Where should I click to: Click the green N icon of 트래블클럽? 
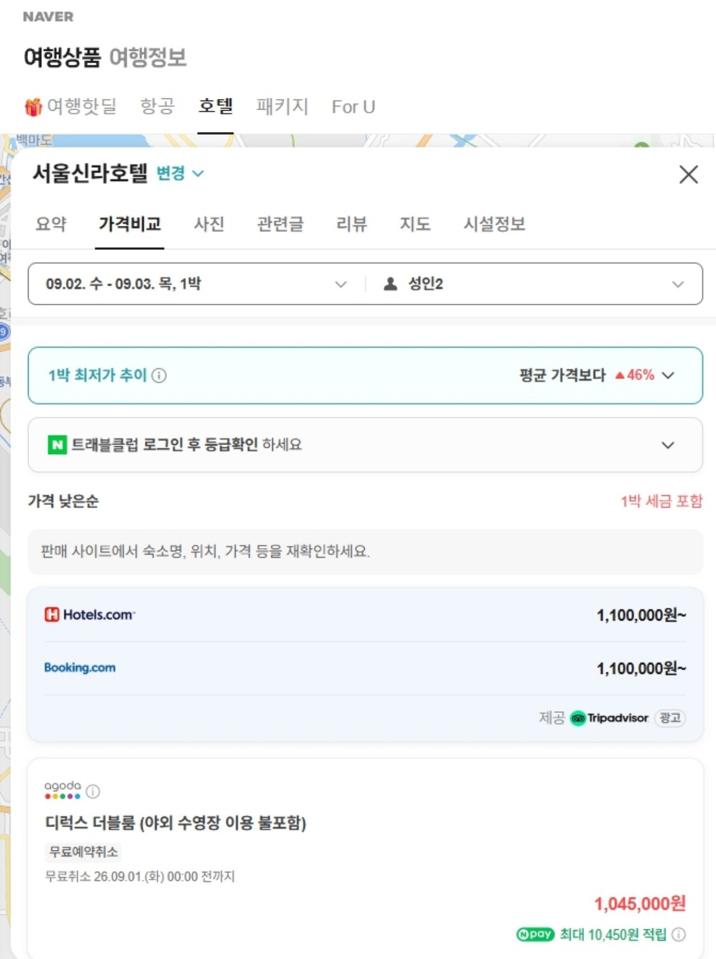click(57, 445)
